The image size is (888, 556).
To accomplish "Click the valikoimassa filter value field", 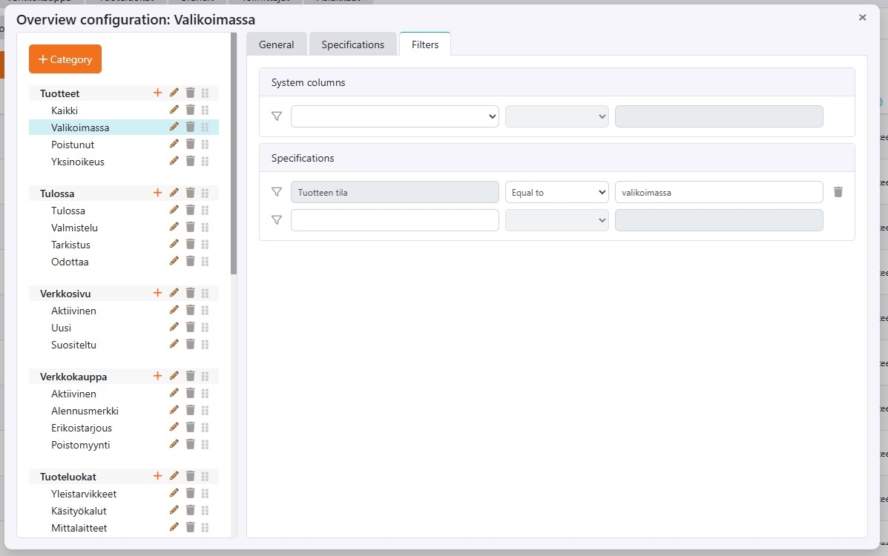I will point(718,192).
